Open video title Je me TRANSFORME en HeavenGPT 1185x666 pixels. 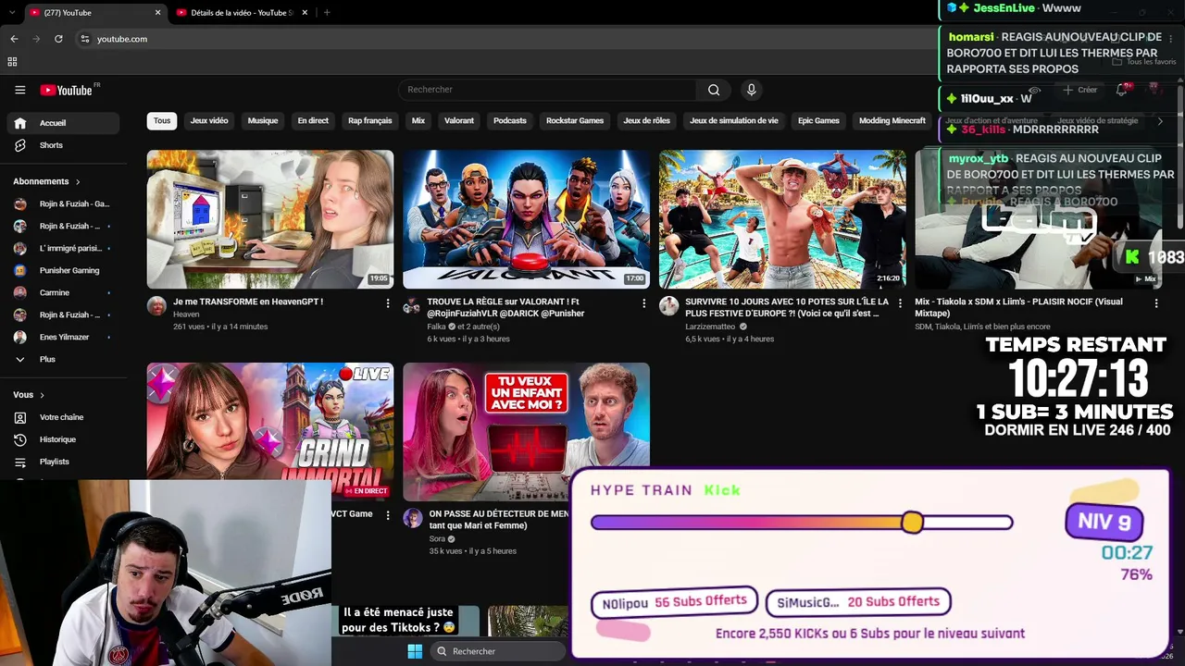click(248, 302)
